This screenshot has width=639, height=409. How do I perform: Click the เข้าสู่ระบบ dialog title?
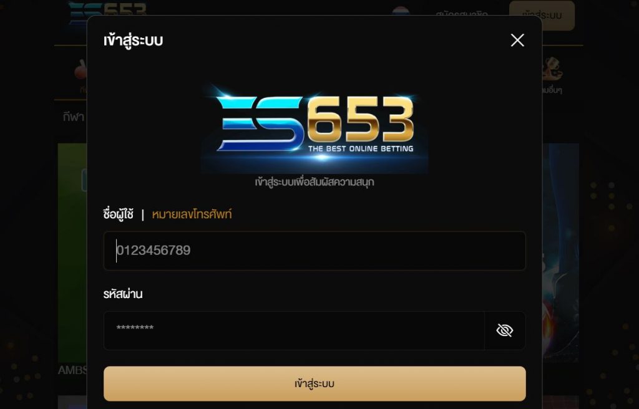134,41
